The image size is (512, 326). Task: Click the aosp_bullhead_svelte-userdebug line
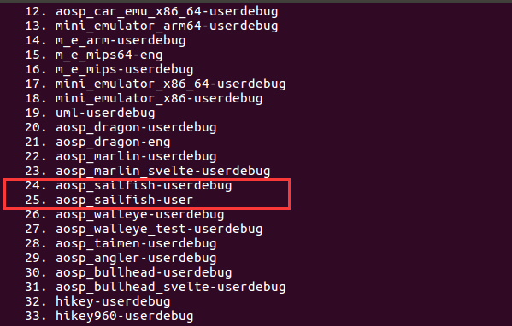click(x=170, y=287)
